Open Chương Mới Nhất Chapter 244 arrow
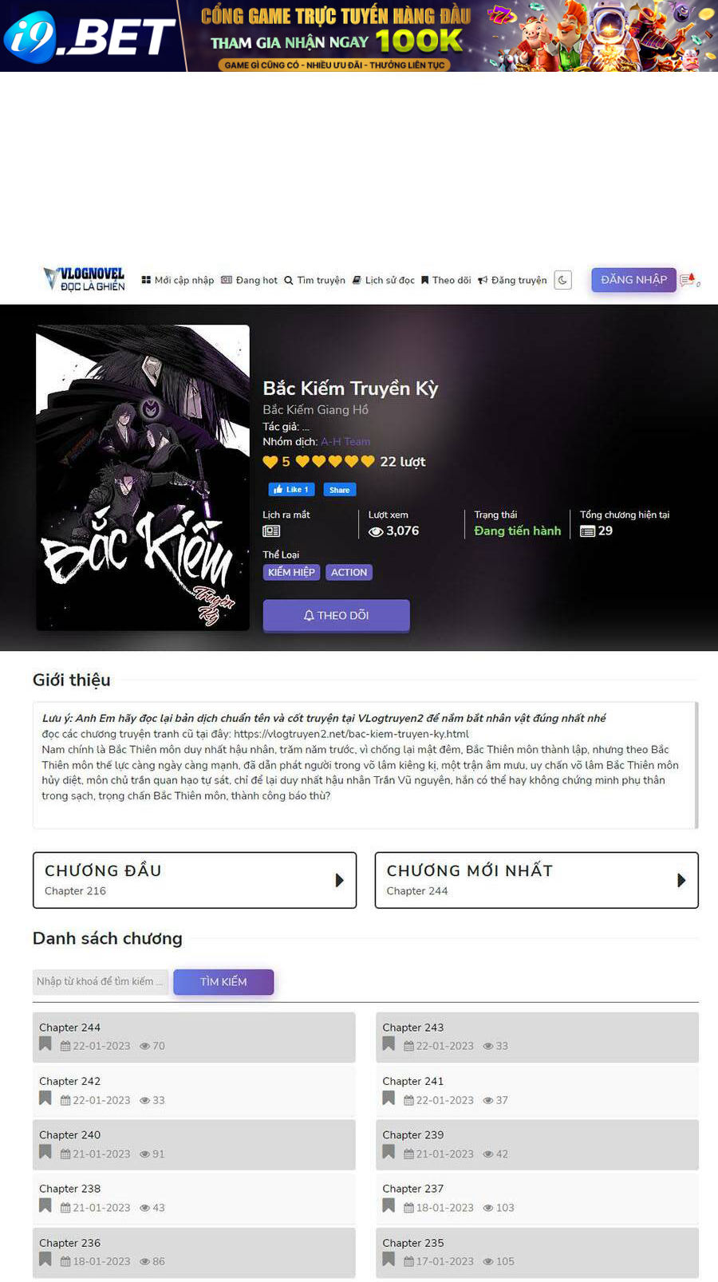The width and height of the screenshot is (718, 1282). tap(681, 880)
